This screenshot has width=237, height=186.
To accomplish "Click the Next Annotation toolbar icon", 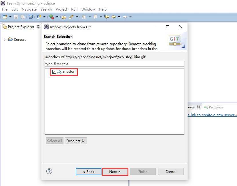I will coord(84,17).
